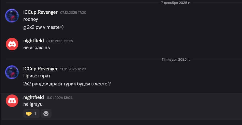The image size is (242, 125).
Task: Click the iCCup.Revenger username above "rodnoy"
Action: 40,12
